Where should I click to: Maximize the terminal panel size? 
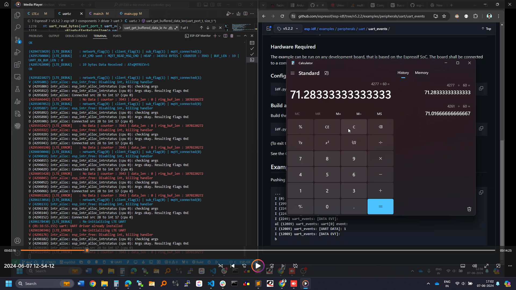[245, 36]
